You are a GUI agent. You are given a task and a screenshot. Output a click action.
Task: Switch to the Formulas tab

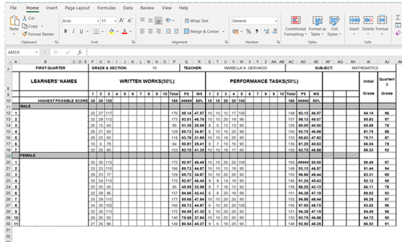point(107,8)
